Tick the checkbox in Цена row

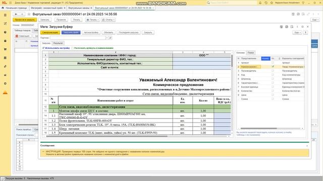(273, 95)
